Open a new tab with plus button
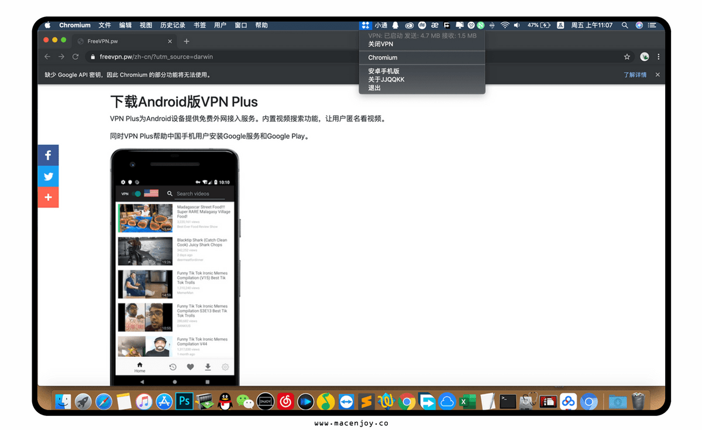 click(187, 42)
